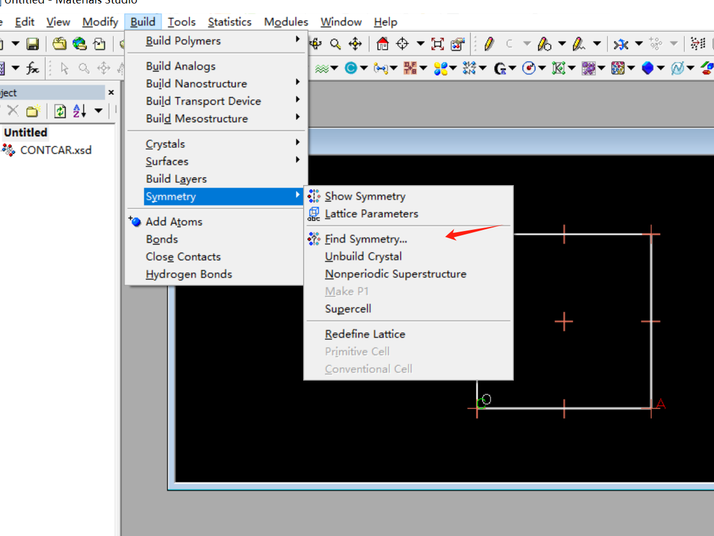Select the Zoom magnifier tool
This screenshot has width=714, height=536.
335,44
